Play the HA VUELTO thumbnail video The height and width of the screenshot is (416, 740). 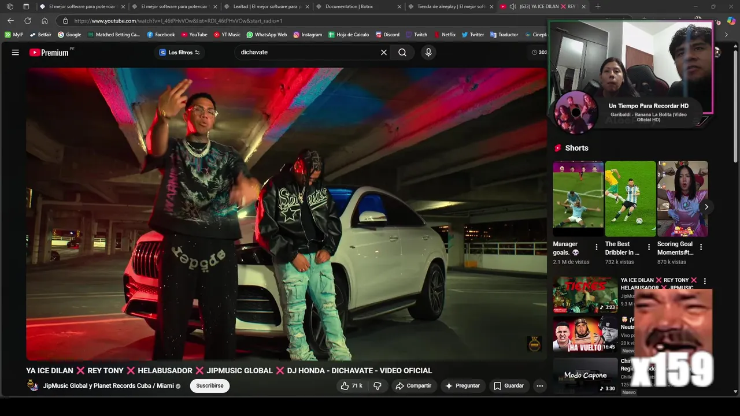585,334
